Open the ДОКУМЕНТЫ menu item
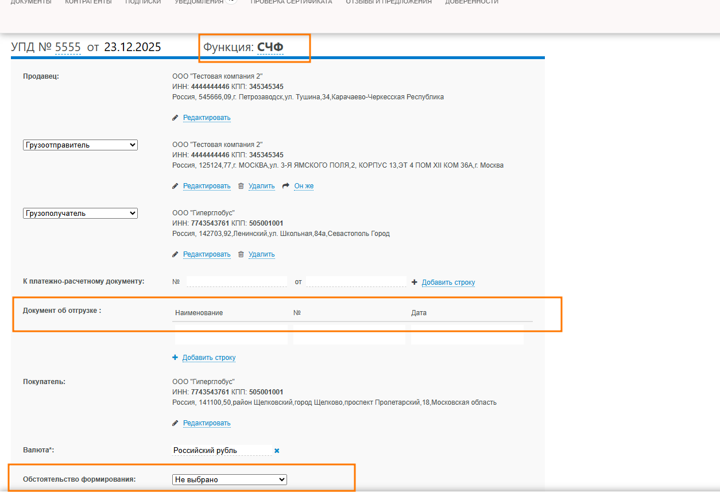 (x=31, y=2)
